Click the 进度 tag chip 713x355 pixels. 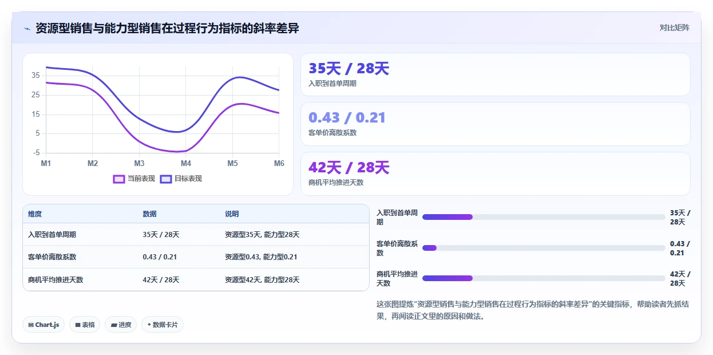click(x=121, y=325)
